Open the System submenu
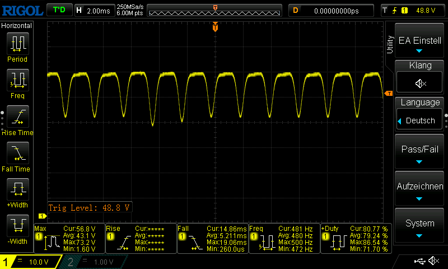 [x=419, y=226]
